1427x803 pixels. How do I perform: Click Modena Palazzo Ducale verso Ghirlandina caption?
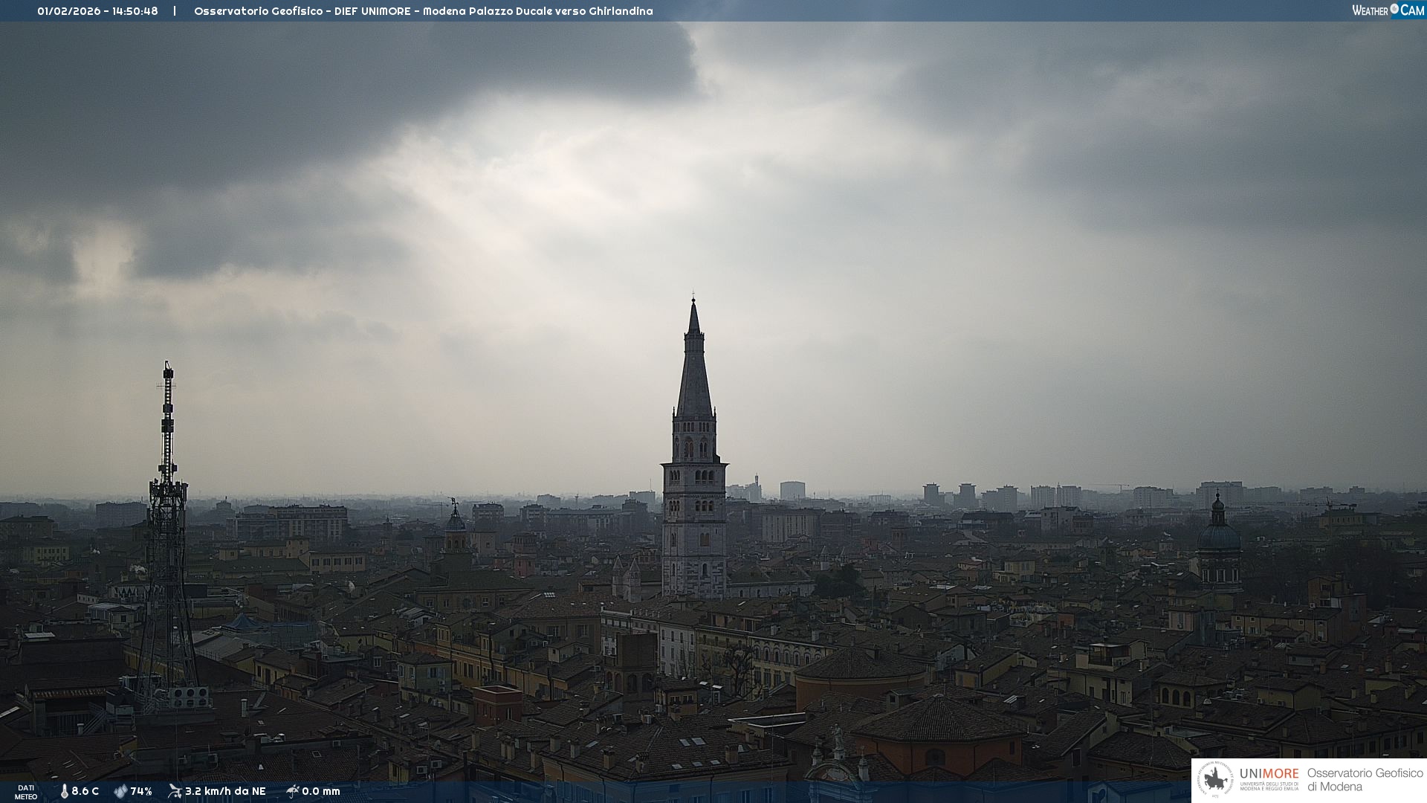[x=537, y=11]
